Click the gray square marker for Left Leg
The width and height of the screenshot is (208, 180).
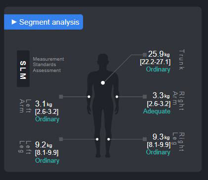(x=61, y=139)
